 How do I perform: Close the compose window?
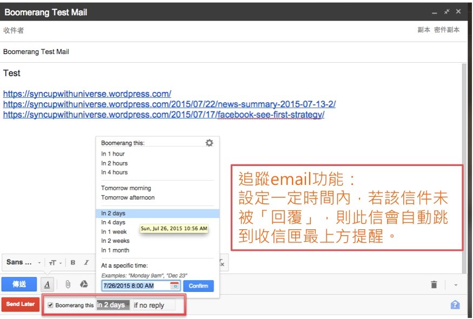(x=458, y=11)
